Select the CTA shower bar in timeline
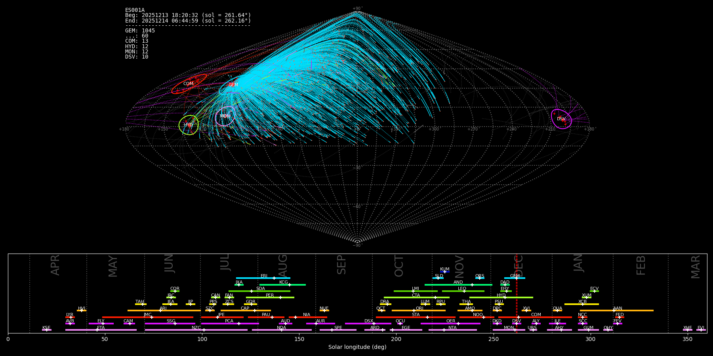Image resolution: width=713 pixels, height=356 pixels. (x=417, y=297)
